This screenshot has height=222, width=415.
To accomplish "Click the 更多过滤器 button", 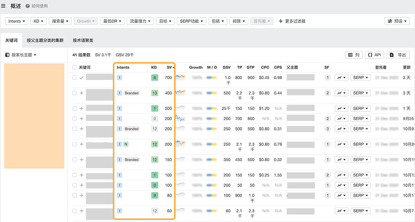I will click(x=292, y=21).
